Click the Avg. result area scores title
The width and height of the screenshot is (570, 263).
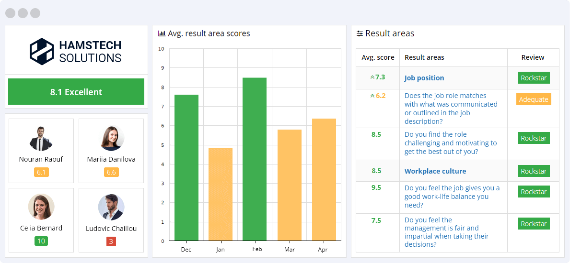pos(209,34)
